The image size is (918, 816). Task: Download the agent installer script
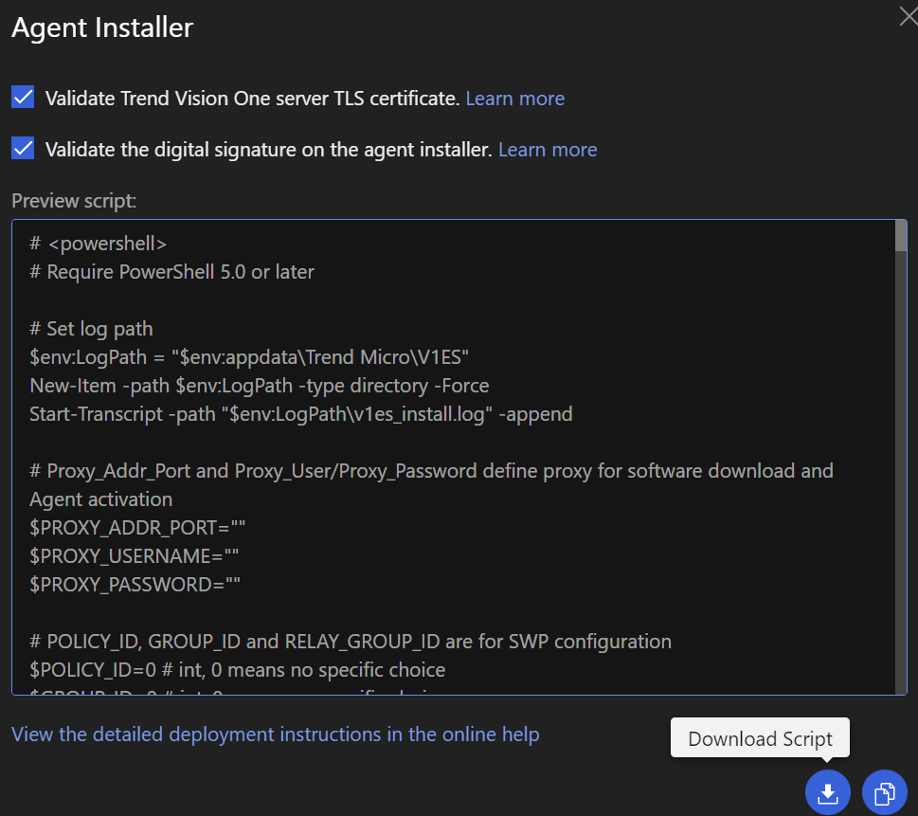827,792
